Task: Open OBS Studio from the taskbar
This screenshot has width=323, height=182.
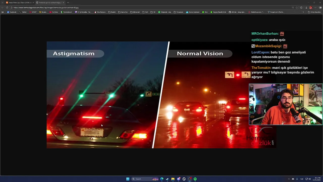Action: (x=190, y=179)
